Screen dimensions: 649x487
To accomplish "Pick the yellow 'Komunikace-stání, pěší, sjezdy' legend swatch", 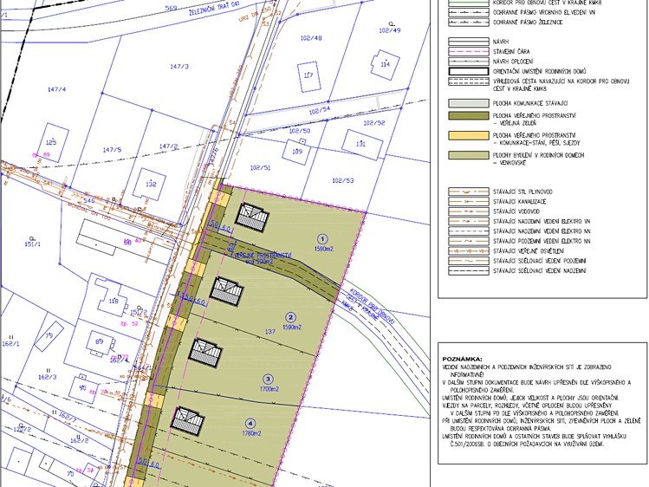I will (x=469, y=135).
